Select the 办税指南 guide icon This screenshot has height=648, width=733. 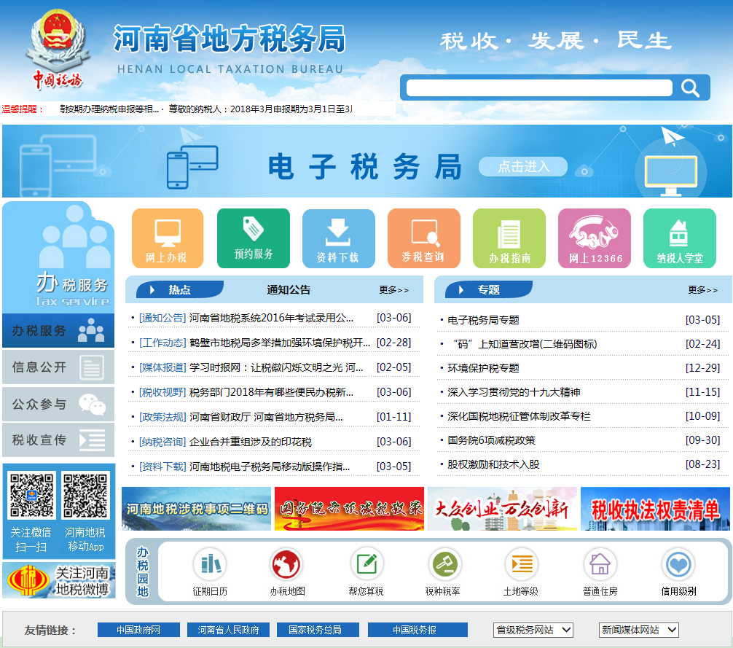[x=509, y=238]
